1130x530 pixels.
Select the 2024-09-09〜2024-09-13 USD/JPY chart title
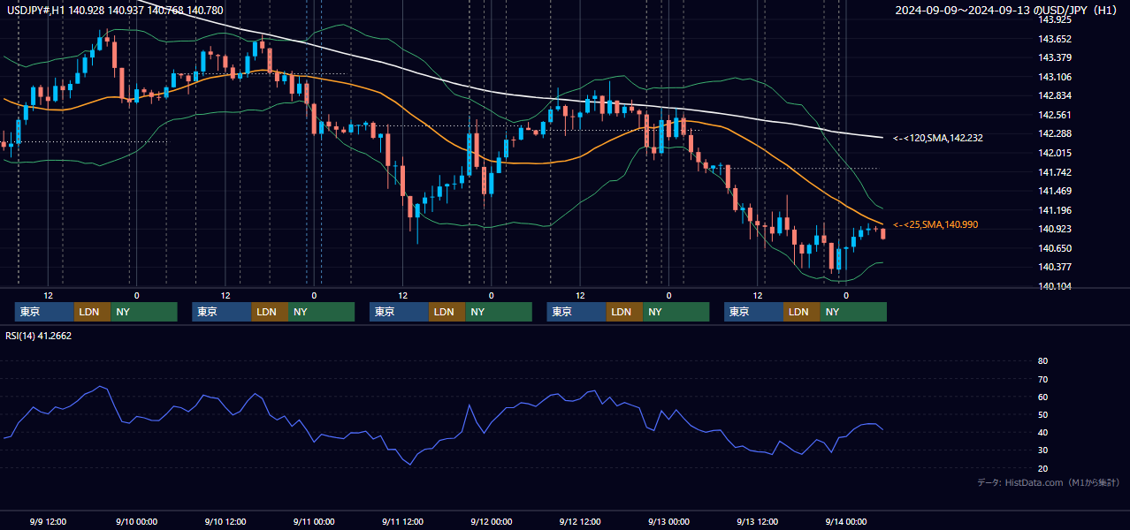pyautogui.click(x=1008, y=11)
